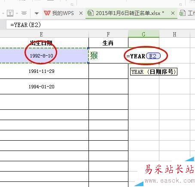Select the cell with date 1994-01-20
195x187 pixels.
(44, 87)
